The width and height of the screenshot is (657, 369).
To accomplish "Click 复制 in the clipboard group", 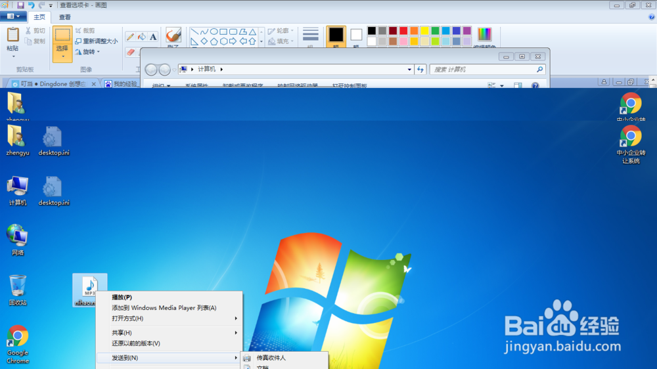I will (35, 41).
